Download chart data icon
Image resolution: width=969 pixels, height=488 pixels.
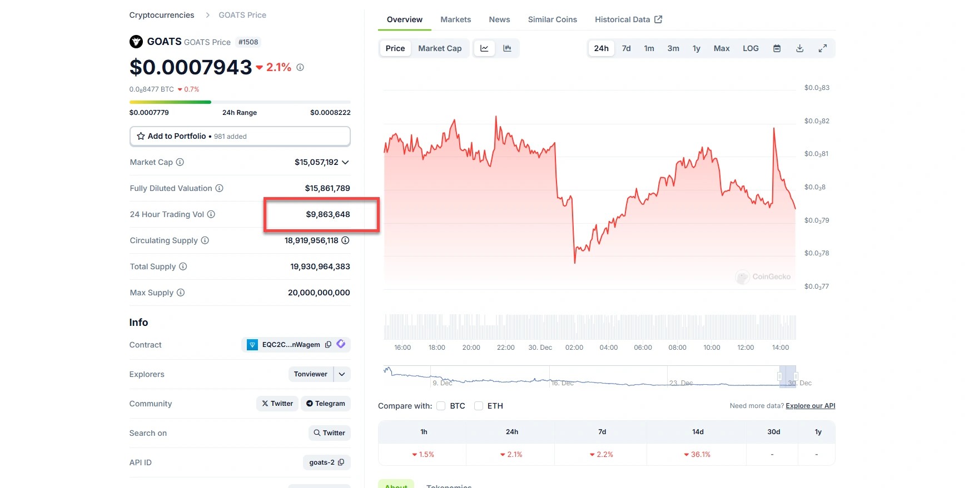tap(799, 48)
